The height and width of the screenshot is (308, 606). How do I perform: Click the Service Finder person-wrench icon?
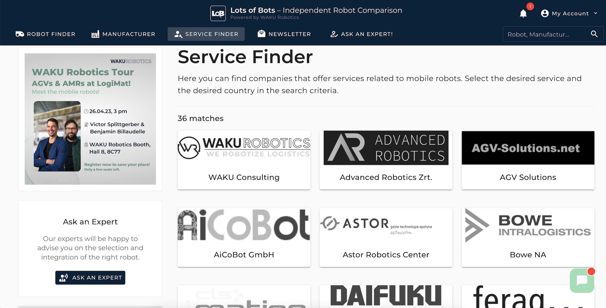coord(178,34)
